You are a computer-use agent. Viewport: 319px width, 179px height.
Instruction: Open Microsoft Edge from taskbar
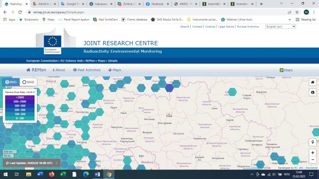coord(86,174)
